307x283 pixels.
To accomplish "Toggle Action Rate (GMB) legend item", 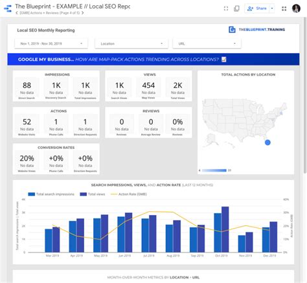I will click(129, 194).
